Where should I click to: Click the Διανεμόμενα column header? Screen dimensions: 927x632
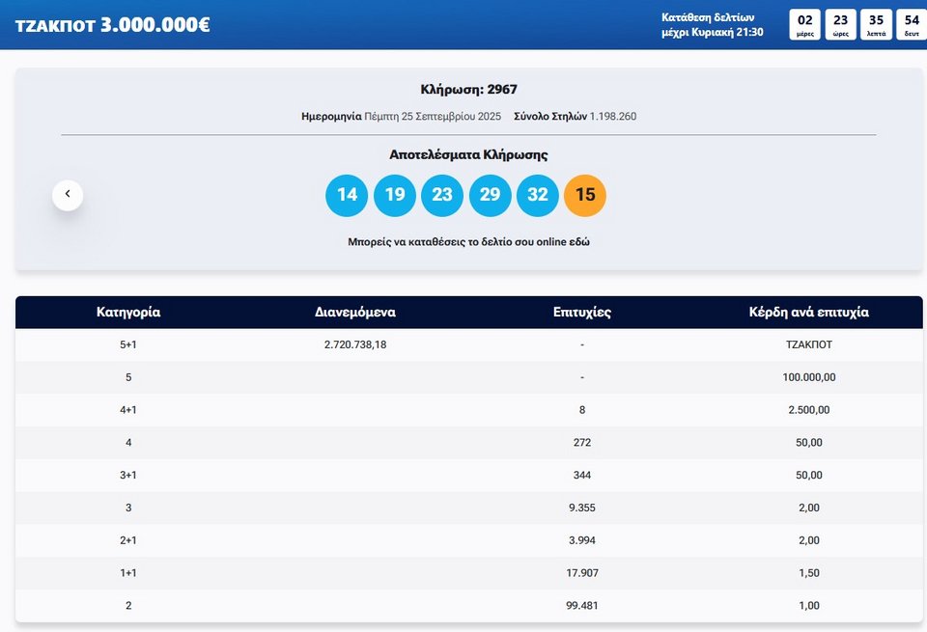(x=355, y=313)
